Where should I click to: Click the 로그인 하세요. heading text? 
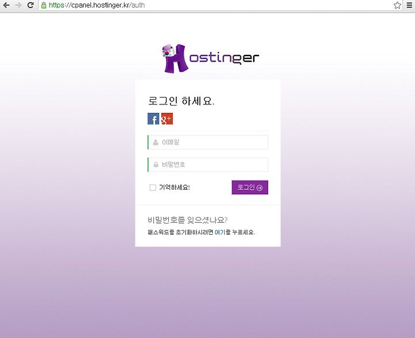(x=181, y=101)
